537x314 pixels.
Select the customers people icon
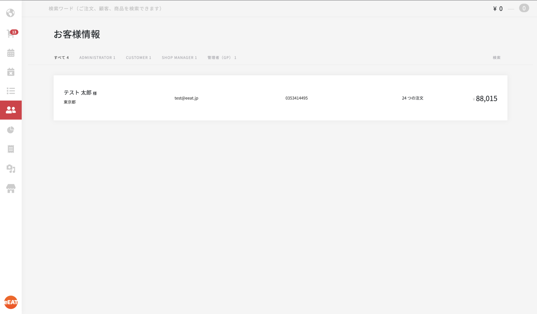[x=11, y=110]
